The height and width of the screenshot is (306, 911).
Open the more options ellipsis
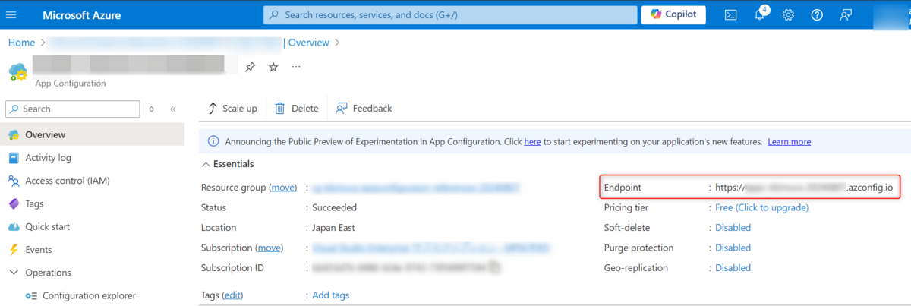pos(296,67)
